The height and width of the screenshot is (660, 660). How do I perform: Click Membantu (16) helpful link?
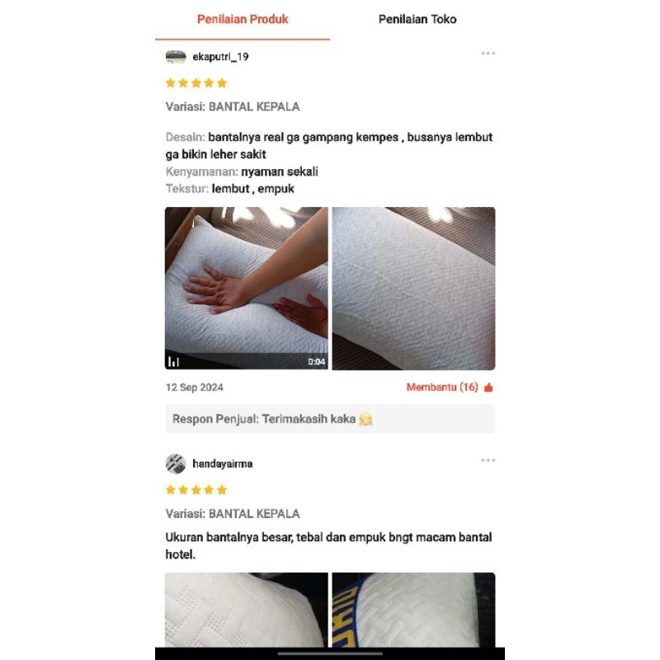[442, 387]
